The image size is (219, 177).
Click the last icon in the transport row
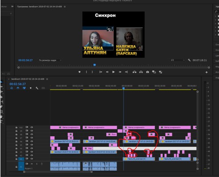[x=160, y=72]
